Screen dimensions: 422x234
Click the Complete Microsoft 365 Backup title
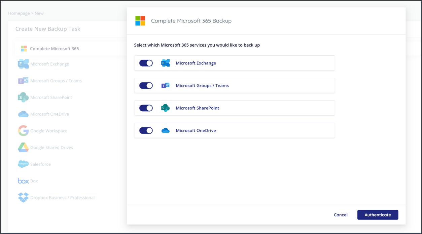pos(191,21)
